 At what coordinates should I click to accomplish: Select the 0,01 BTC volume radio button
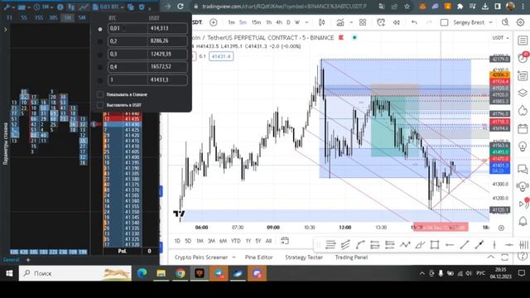[100, 30]
